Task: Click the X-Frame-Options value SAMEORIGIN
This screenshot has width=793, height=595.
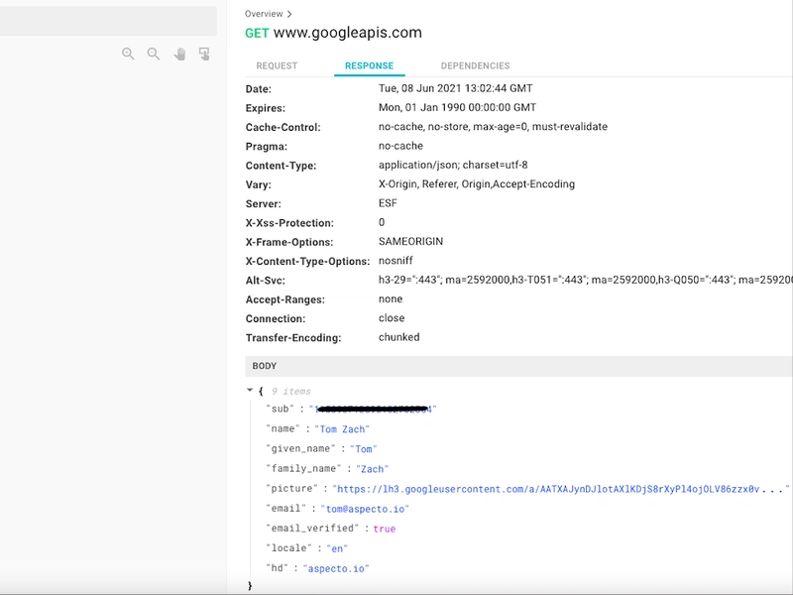Action: pyautogui.click(x=410, y=241)
